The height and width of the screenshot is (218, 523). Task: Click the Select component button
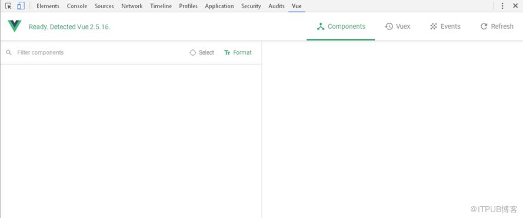pyautogui.click(x=202, y=52)
